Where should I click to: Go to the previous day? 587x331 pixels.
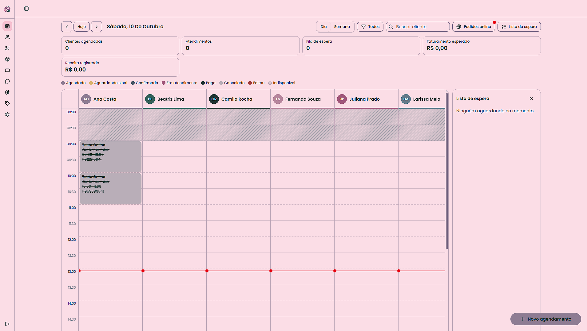[x=67, y=27]
